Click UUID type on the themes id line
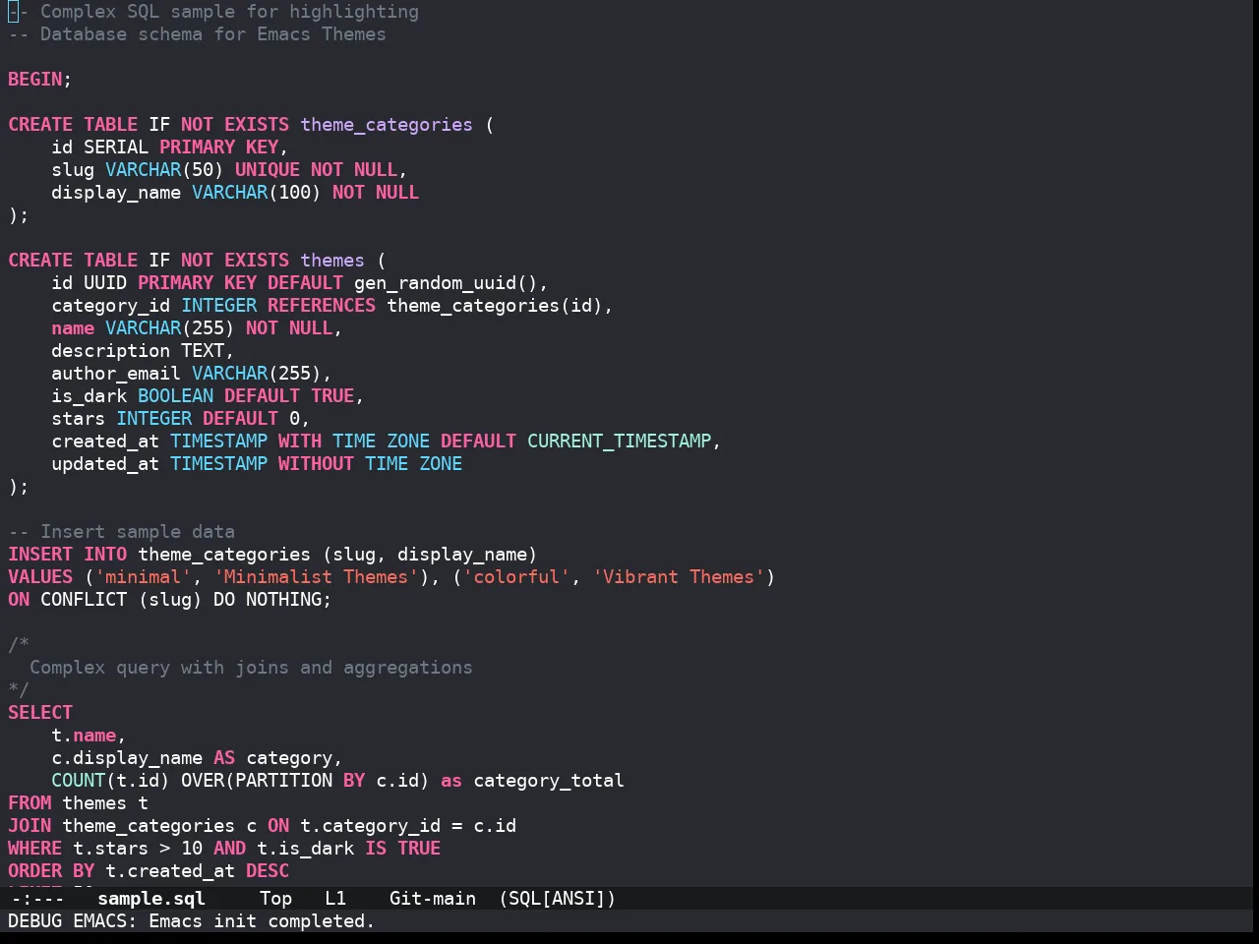The width and height of the screenshot is (1259, 944). (x=105, y=282)
